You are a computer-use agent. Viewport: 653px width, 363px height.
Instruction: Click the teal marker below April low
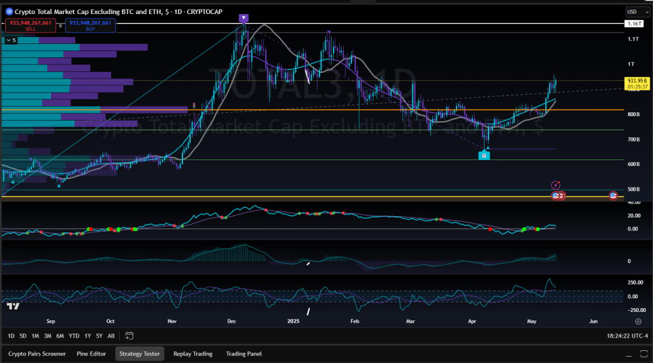[x=484, y=155]
